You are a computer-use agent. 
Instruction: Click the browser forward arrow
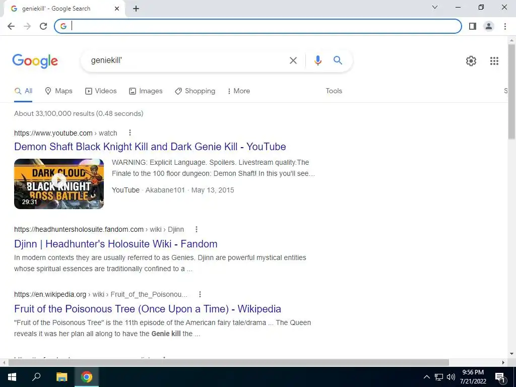[27, 26]
